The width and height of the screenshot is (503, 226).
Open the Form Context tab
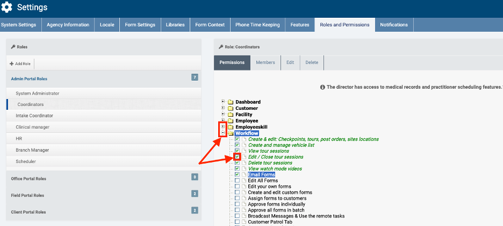(210, 25)
